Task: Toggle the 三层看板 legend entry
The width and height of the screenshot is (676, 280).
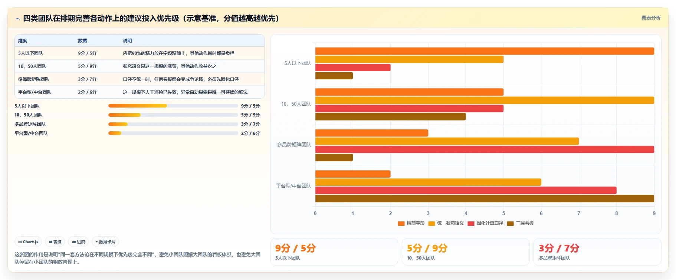Action: tap(520, 223)
